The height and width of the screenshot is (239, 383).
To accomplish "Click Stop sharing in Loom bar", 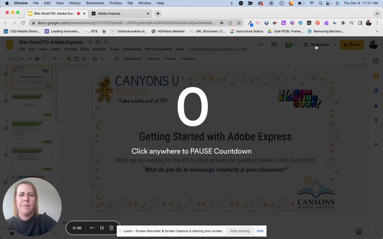I will (240, 231).
